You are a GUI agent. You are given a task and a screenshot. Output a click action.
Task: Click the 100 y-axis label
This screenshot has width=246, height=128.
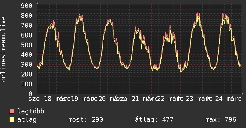[x=27, y=84]
